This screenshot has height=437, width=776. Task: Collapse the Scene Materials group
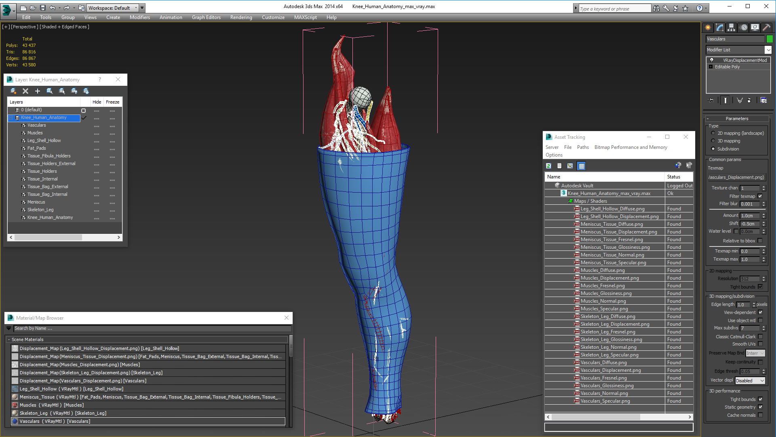(x=8, y=339)
